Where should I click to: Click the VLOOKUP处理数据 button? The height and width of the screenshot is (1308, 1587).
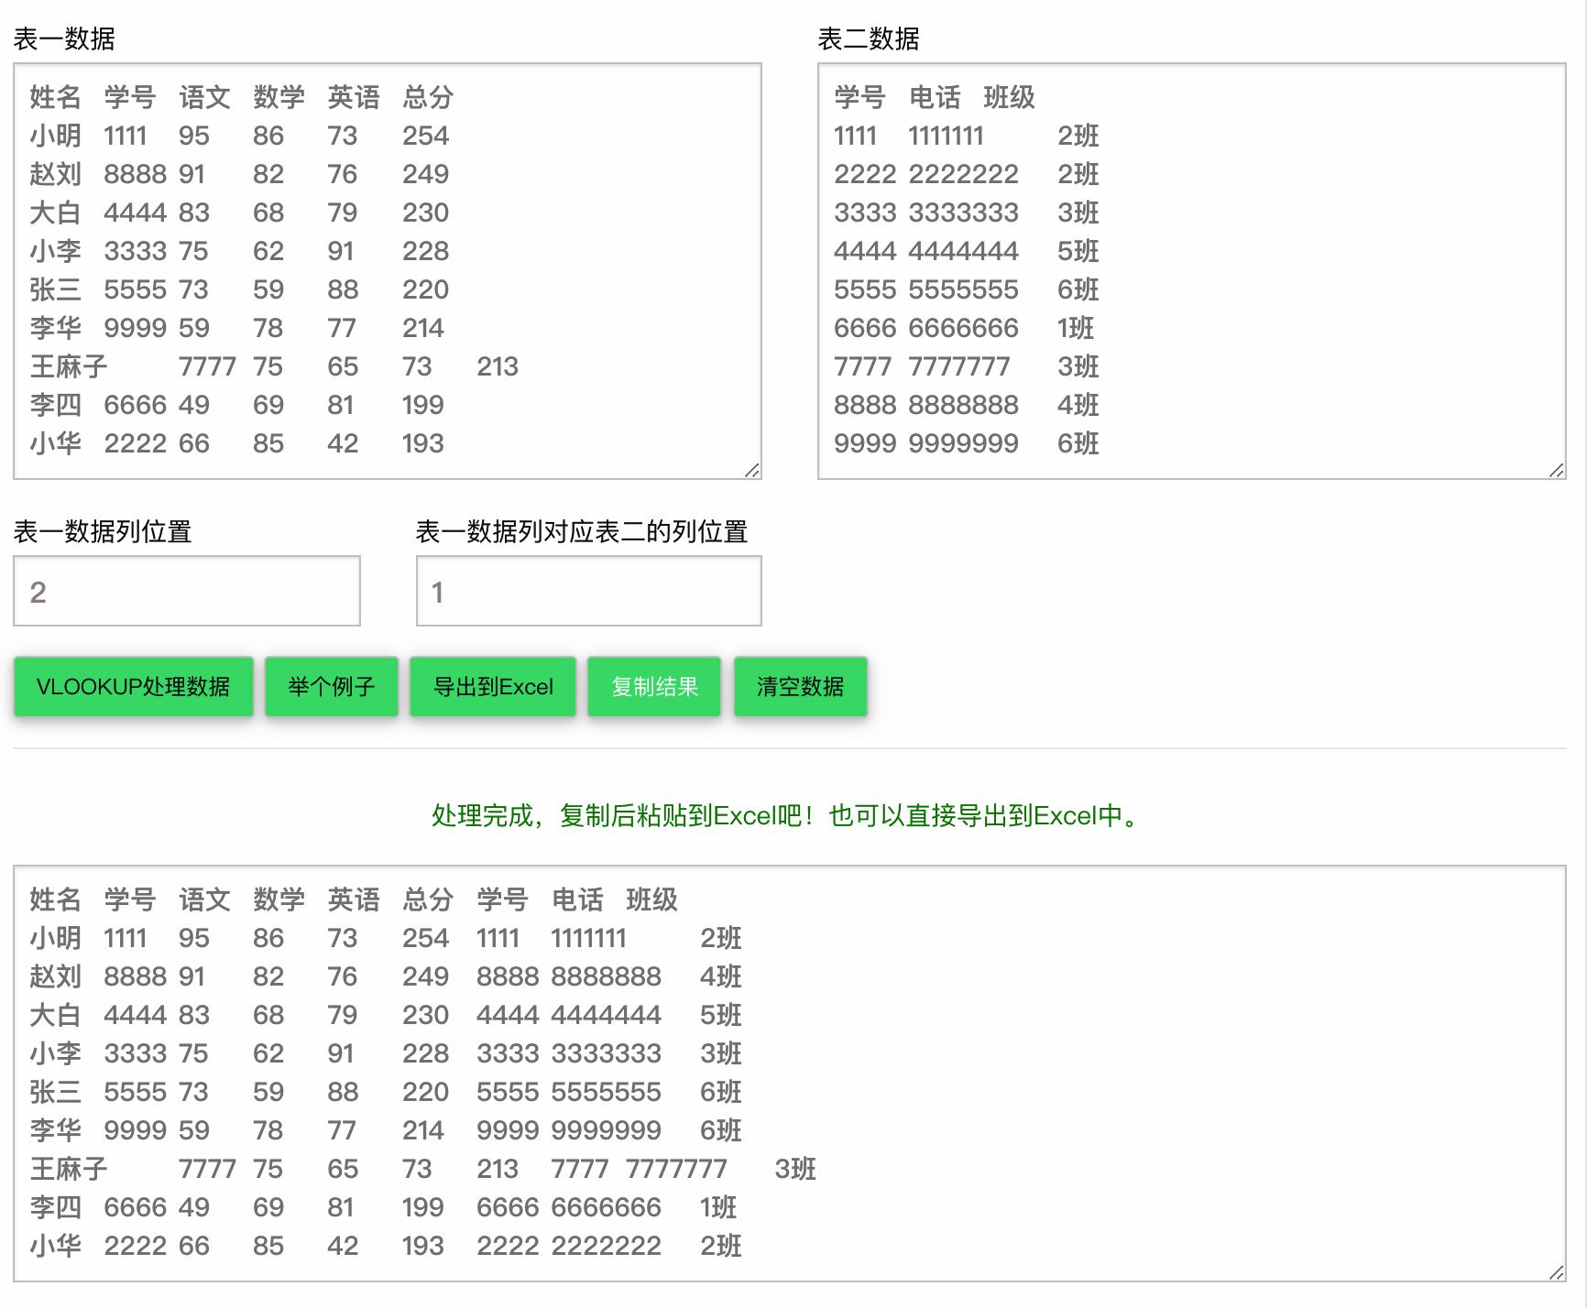click(133, 686)
